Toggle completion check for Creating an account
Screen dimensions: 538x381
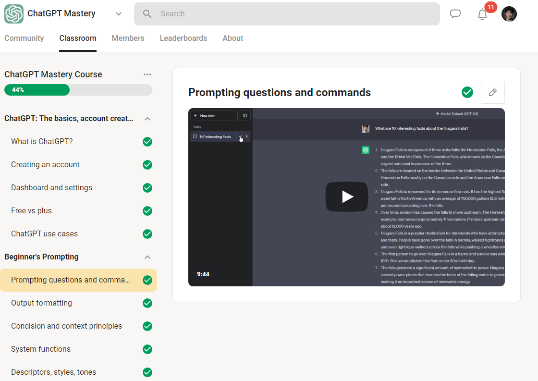coord(147,165)
